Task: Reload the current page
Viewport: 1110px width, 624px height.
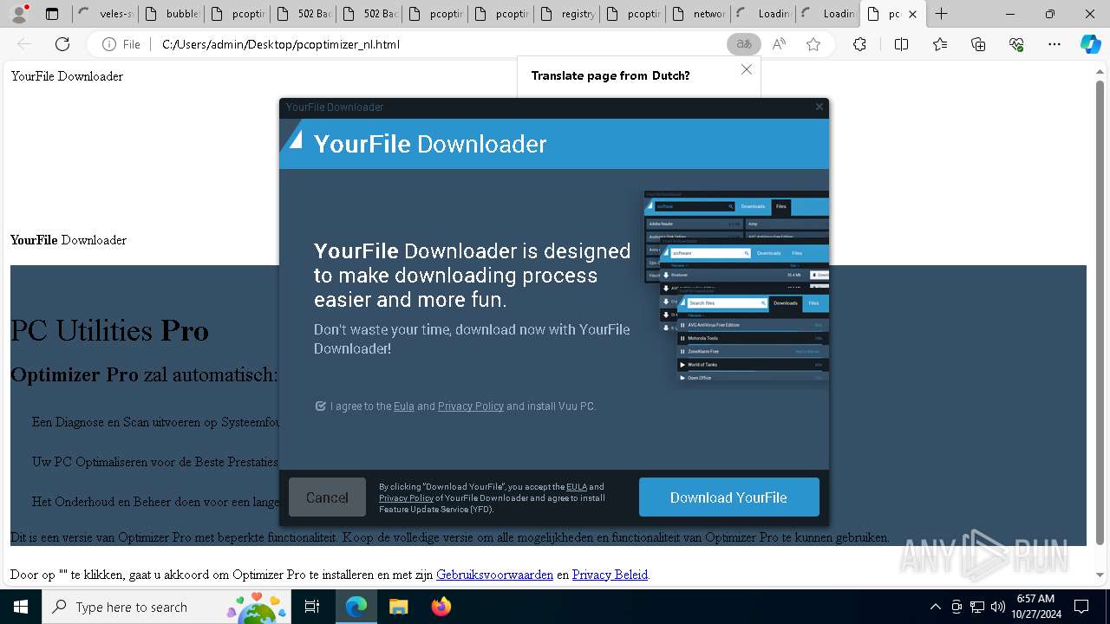Action: (62, 44)
